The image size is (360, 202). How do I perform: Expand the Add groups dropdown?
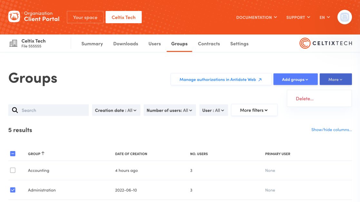[x=295, y=80]
